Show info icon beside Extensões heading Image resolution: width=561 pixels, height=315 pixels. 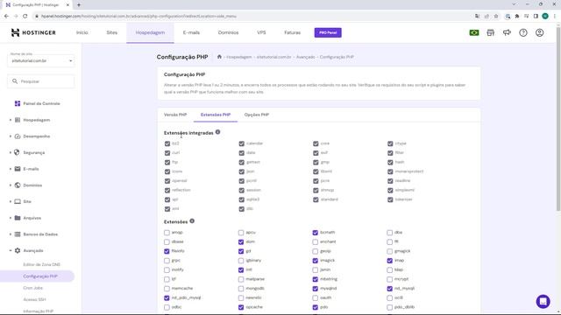[192, 221]
